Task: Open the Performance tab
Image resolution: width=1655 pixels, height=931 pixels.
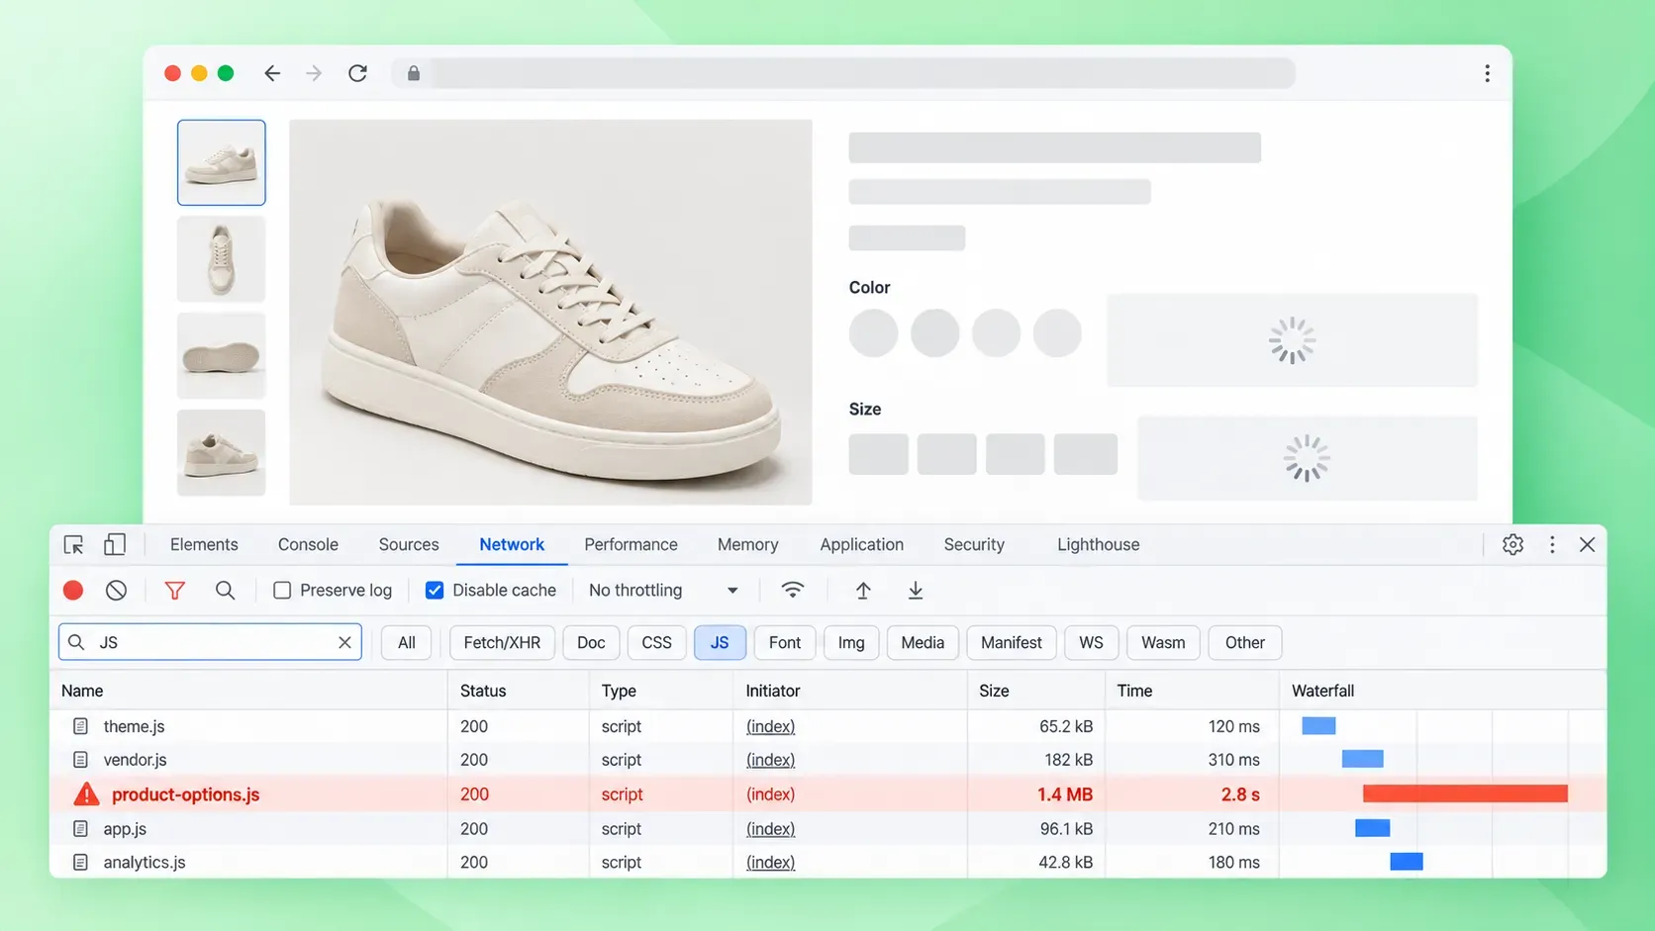Action: tap(631, 545)
